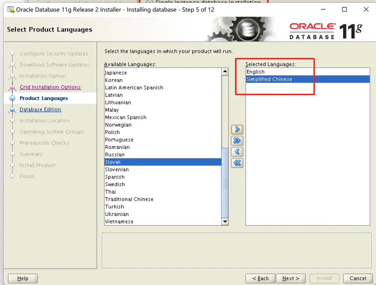Select Latvian in Available Languages
Image resolution: width=376 pixels, height=285 pixels.
[163, 95]
